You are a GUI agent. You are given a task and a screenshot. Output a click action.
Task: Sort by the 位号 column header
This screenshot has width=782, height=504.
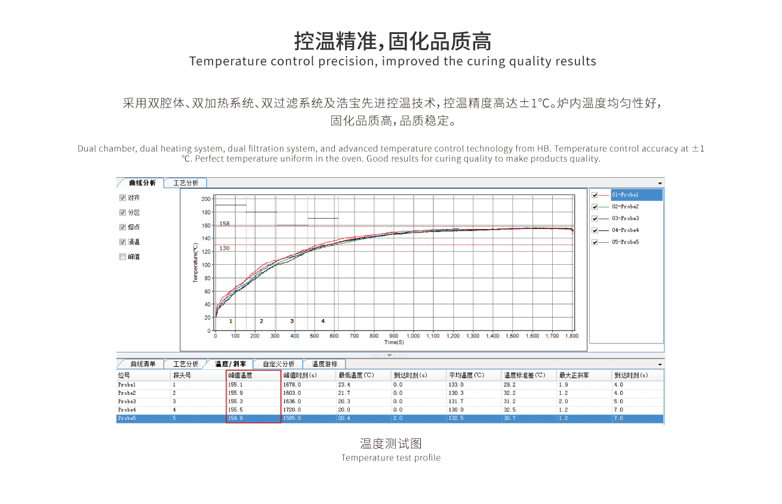tap(144, 376)
